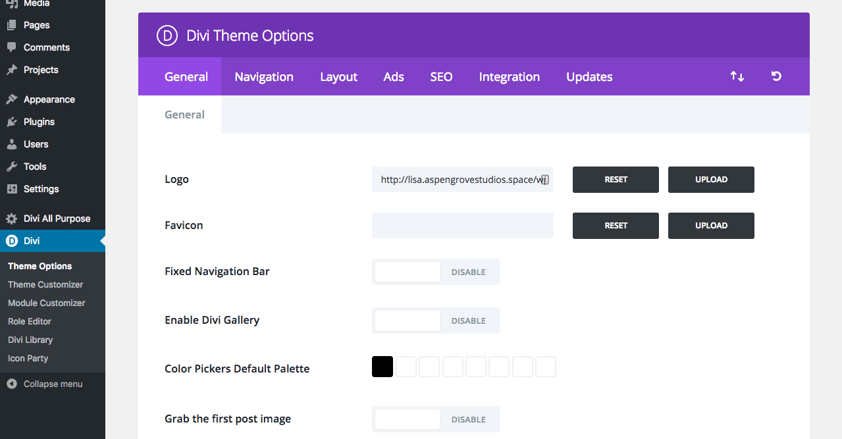The height and width of the screenshot is (439, 842).
Task: Select the last palette color swatch
Action: click(546, 367)
